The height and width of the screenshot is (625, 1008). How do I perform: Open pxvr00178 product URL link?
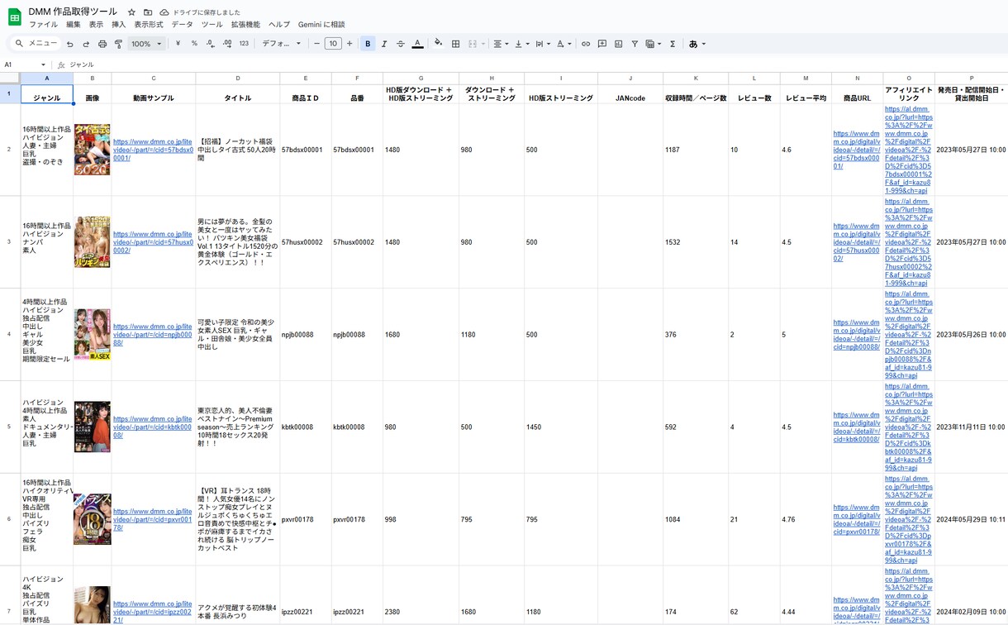pyautogui.click(x=857, y=520)
